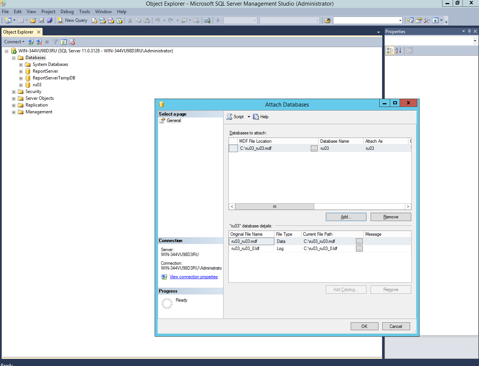Open the Properties Window toolbar icon
This screenshot has width=479, height=366.
pos(419,20)
